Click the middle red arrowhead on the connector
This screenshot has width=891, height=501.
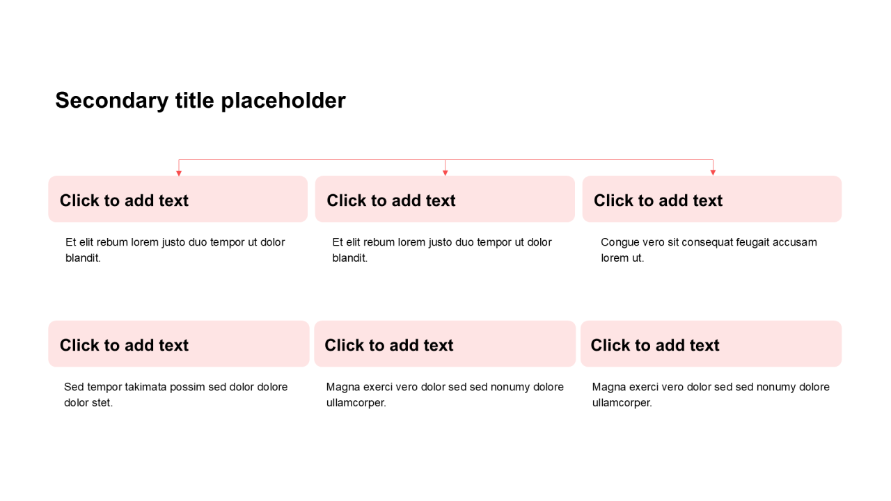click(445, 173)
